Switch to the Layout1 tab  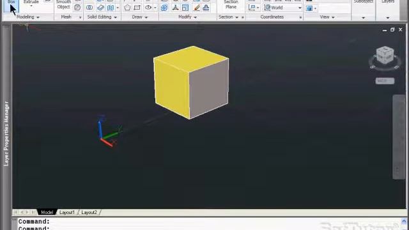click(67, 212)
